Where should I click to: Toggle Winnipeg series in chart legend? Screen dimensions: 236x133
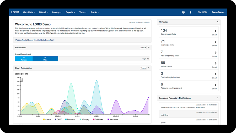pyautogui.click(x=84, y=119)
